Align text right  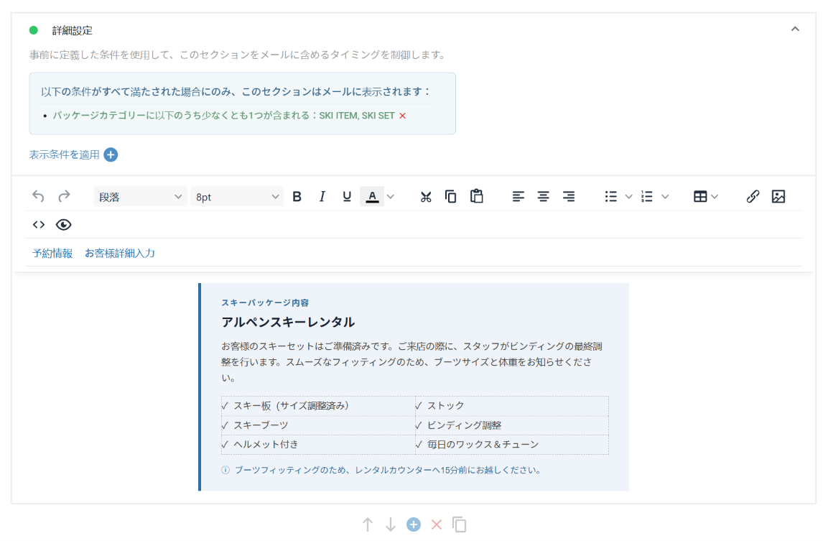pos(569,196)
